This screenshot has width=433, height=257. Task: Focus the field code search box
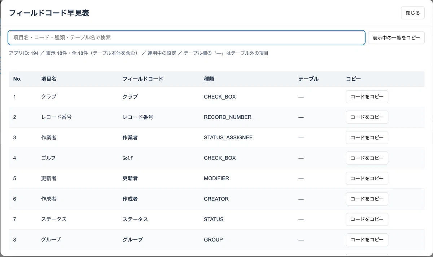187,37
